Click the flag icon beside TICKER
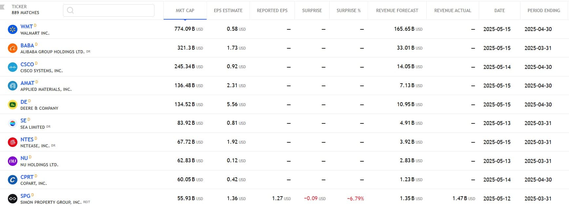The width and height of the screenshot is (569, 207). [x=2, y=7]
